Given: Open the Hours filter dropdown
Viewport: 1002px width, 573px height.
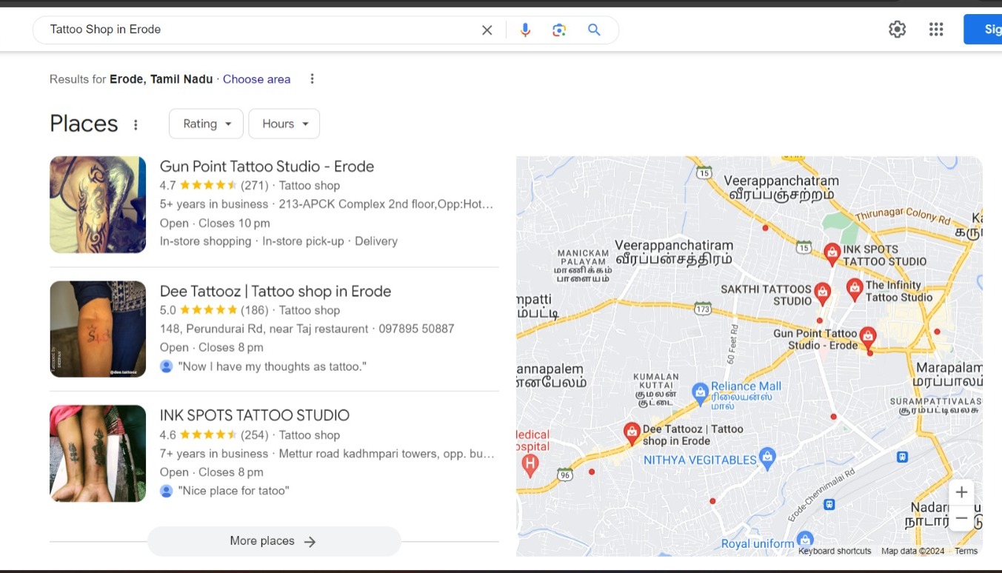Looking at the screenshot, I should 284,124.
